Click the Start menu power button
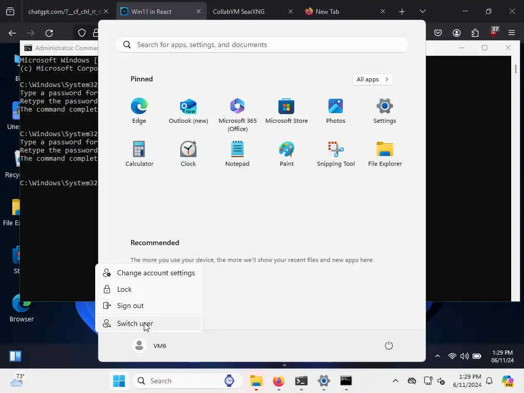The height and width of the screenshot is (393, 524). pyautogui.click(x=389, y=345)
